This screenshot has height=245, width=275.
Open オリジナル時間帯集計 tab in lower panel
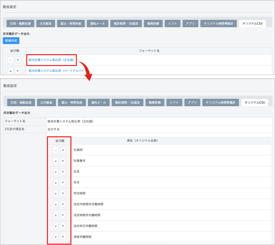click(220, 102)
